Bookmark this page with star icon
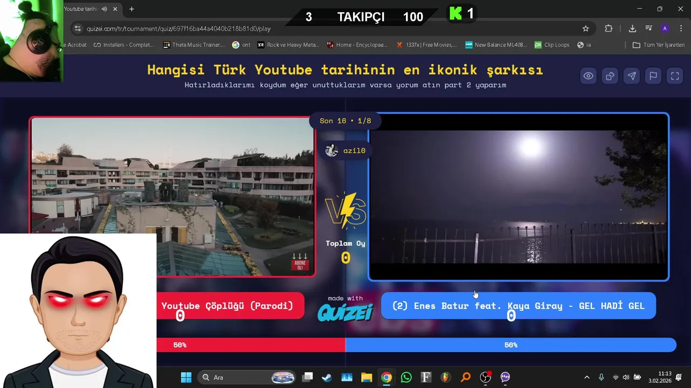The width and height of the screenshot is (691, 388). (586, 29)
